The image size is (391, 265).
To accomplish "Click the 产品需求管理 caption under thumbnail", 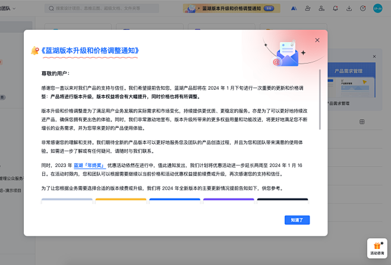I will (x=338, y=103).
